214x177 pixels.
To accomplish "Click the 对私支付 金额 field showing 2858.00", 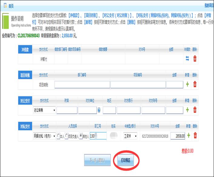I will pyautogui.click(x=178, y=136).
